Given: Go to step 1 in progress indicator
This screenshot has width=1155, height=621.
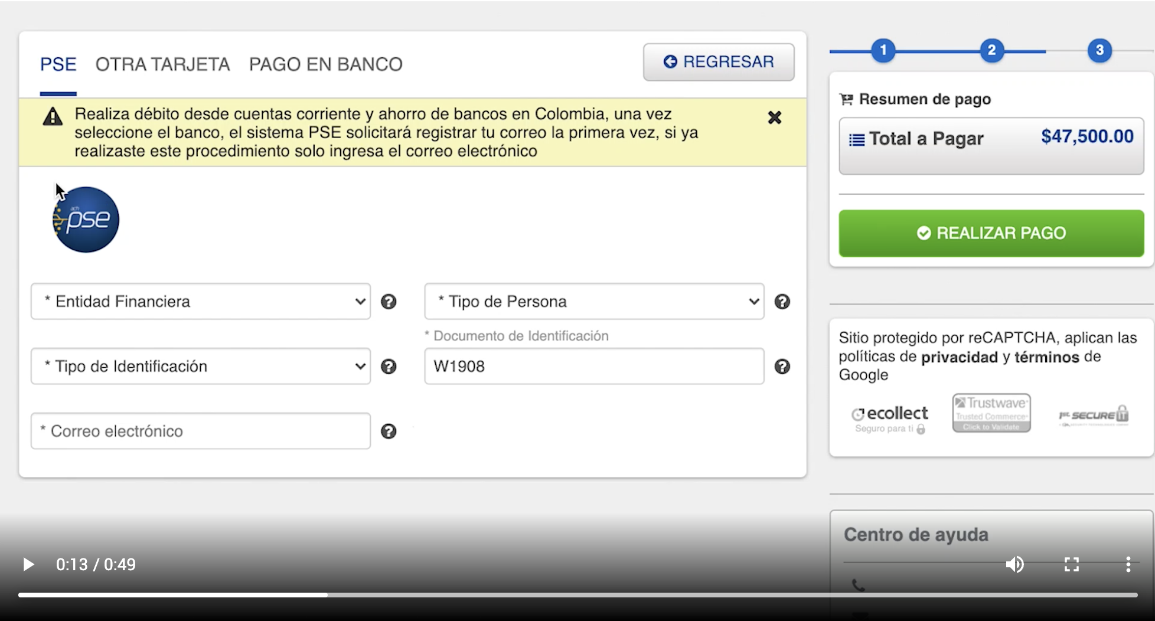Looking at the screenshot, I should [x=883, y=51].
